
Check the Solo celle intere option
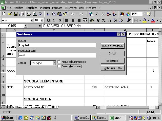[59, 66]
